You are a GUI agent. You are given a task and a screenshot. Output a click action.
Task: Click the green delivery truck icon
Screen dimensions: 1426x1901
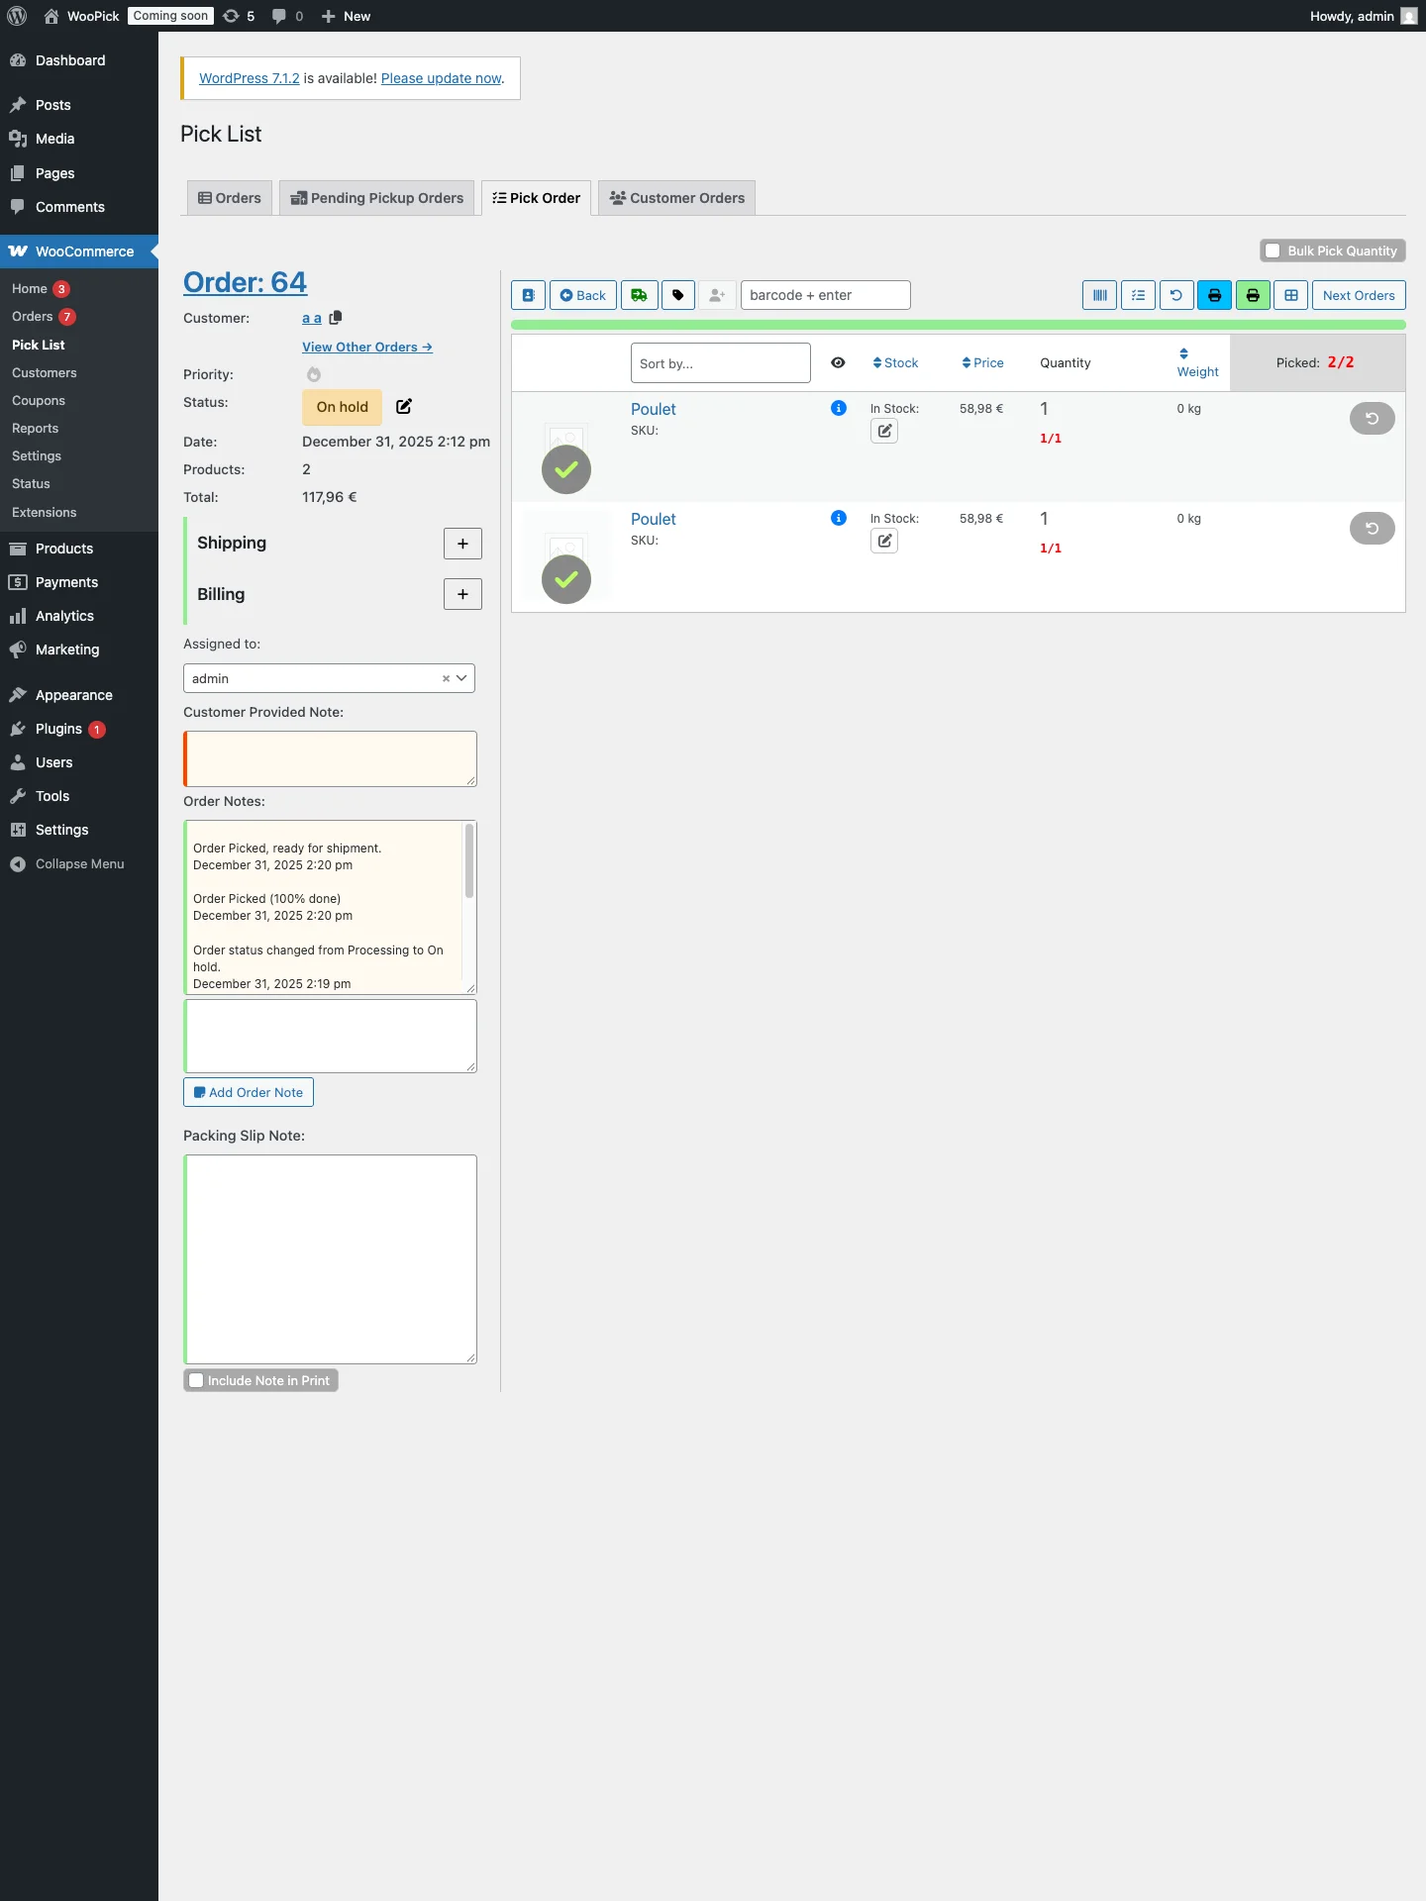[x=640, y=295]
